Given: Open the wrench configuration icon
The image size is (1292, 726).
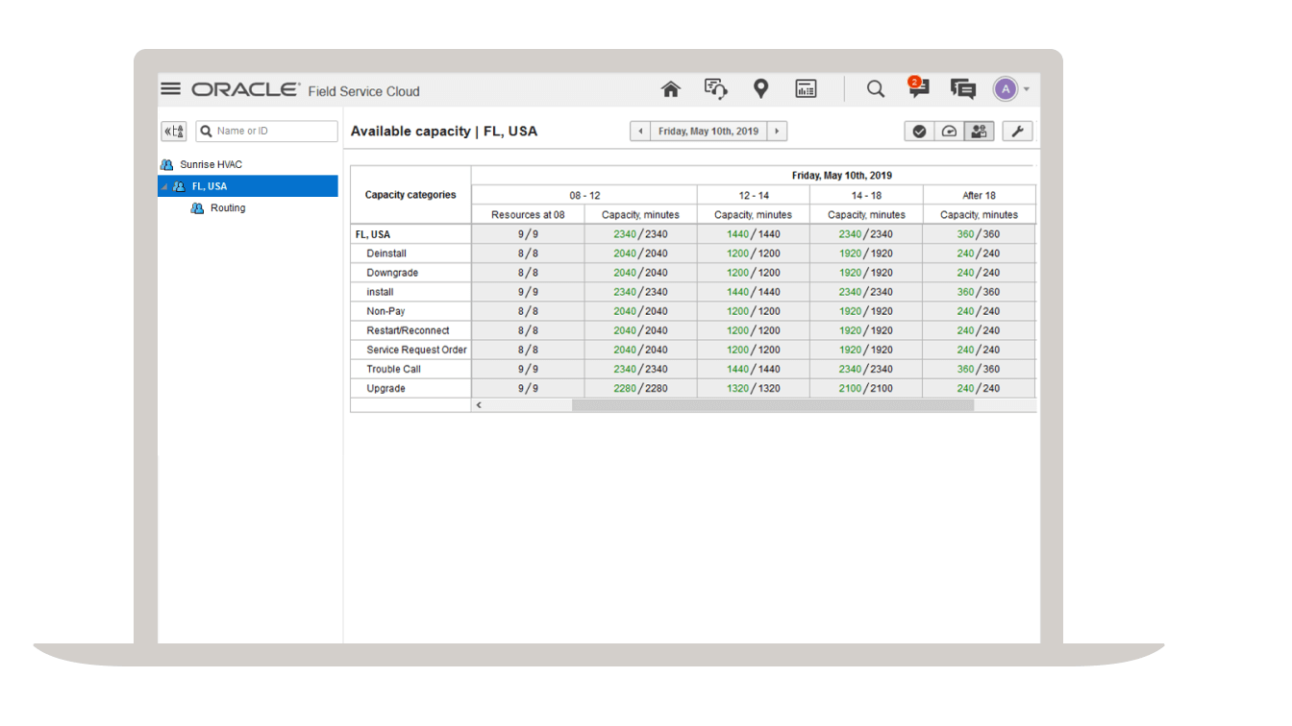Looking at the screenshot, I should point(1017,131).
